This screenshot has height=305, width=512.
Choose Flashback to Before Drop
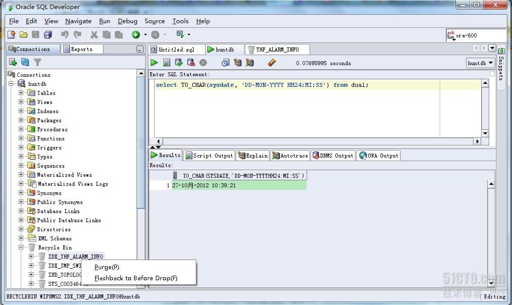pyautogui.click(x=139, y=278)
